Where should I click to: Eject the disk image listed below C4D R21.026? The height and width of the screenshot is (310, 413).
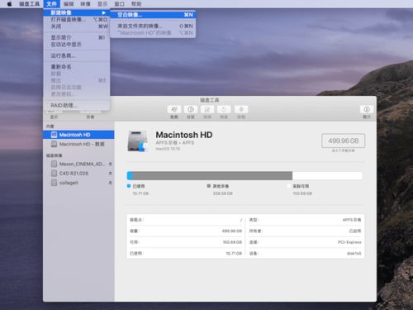[x=110, y=183]
